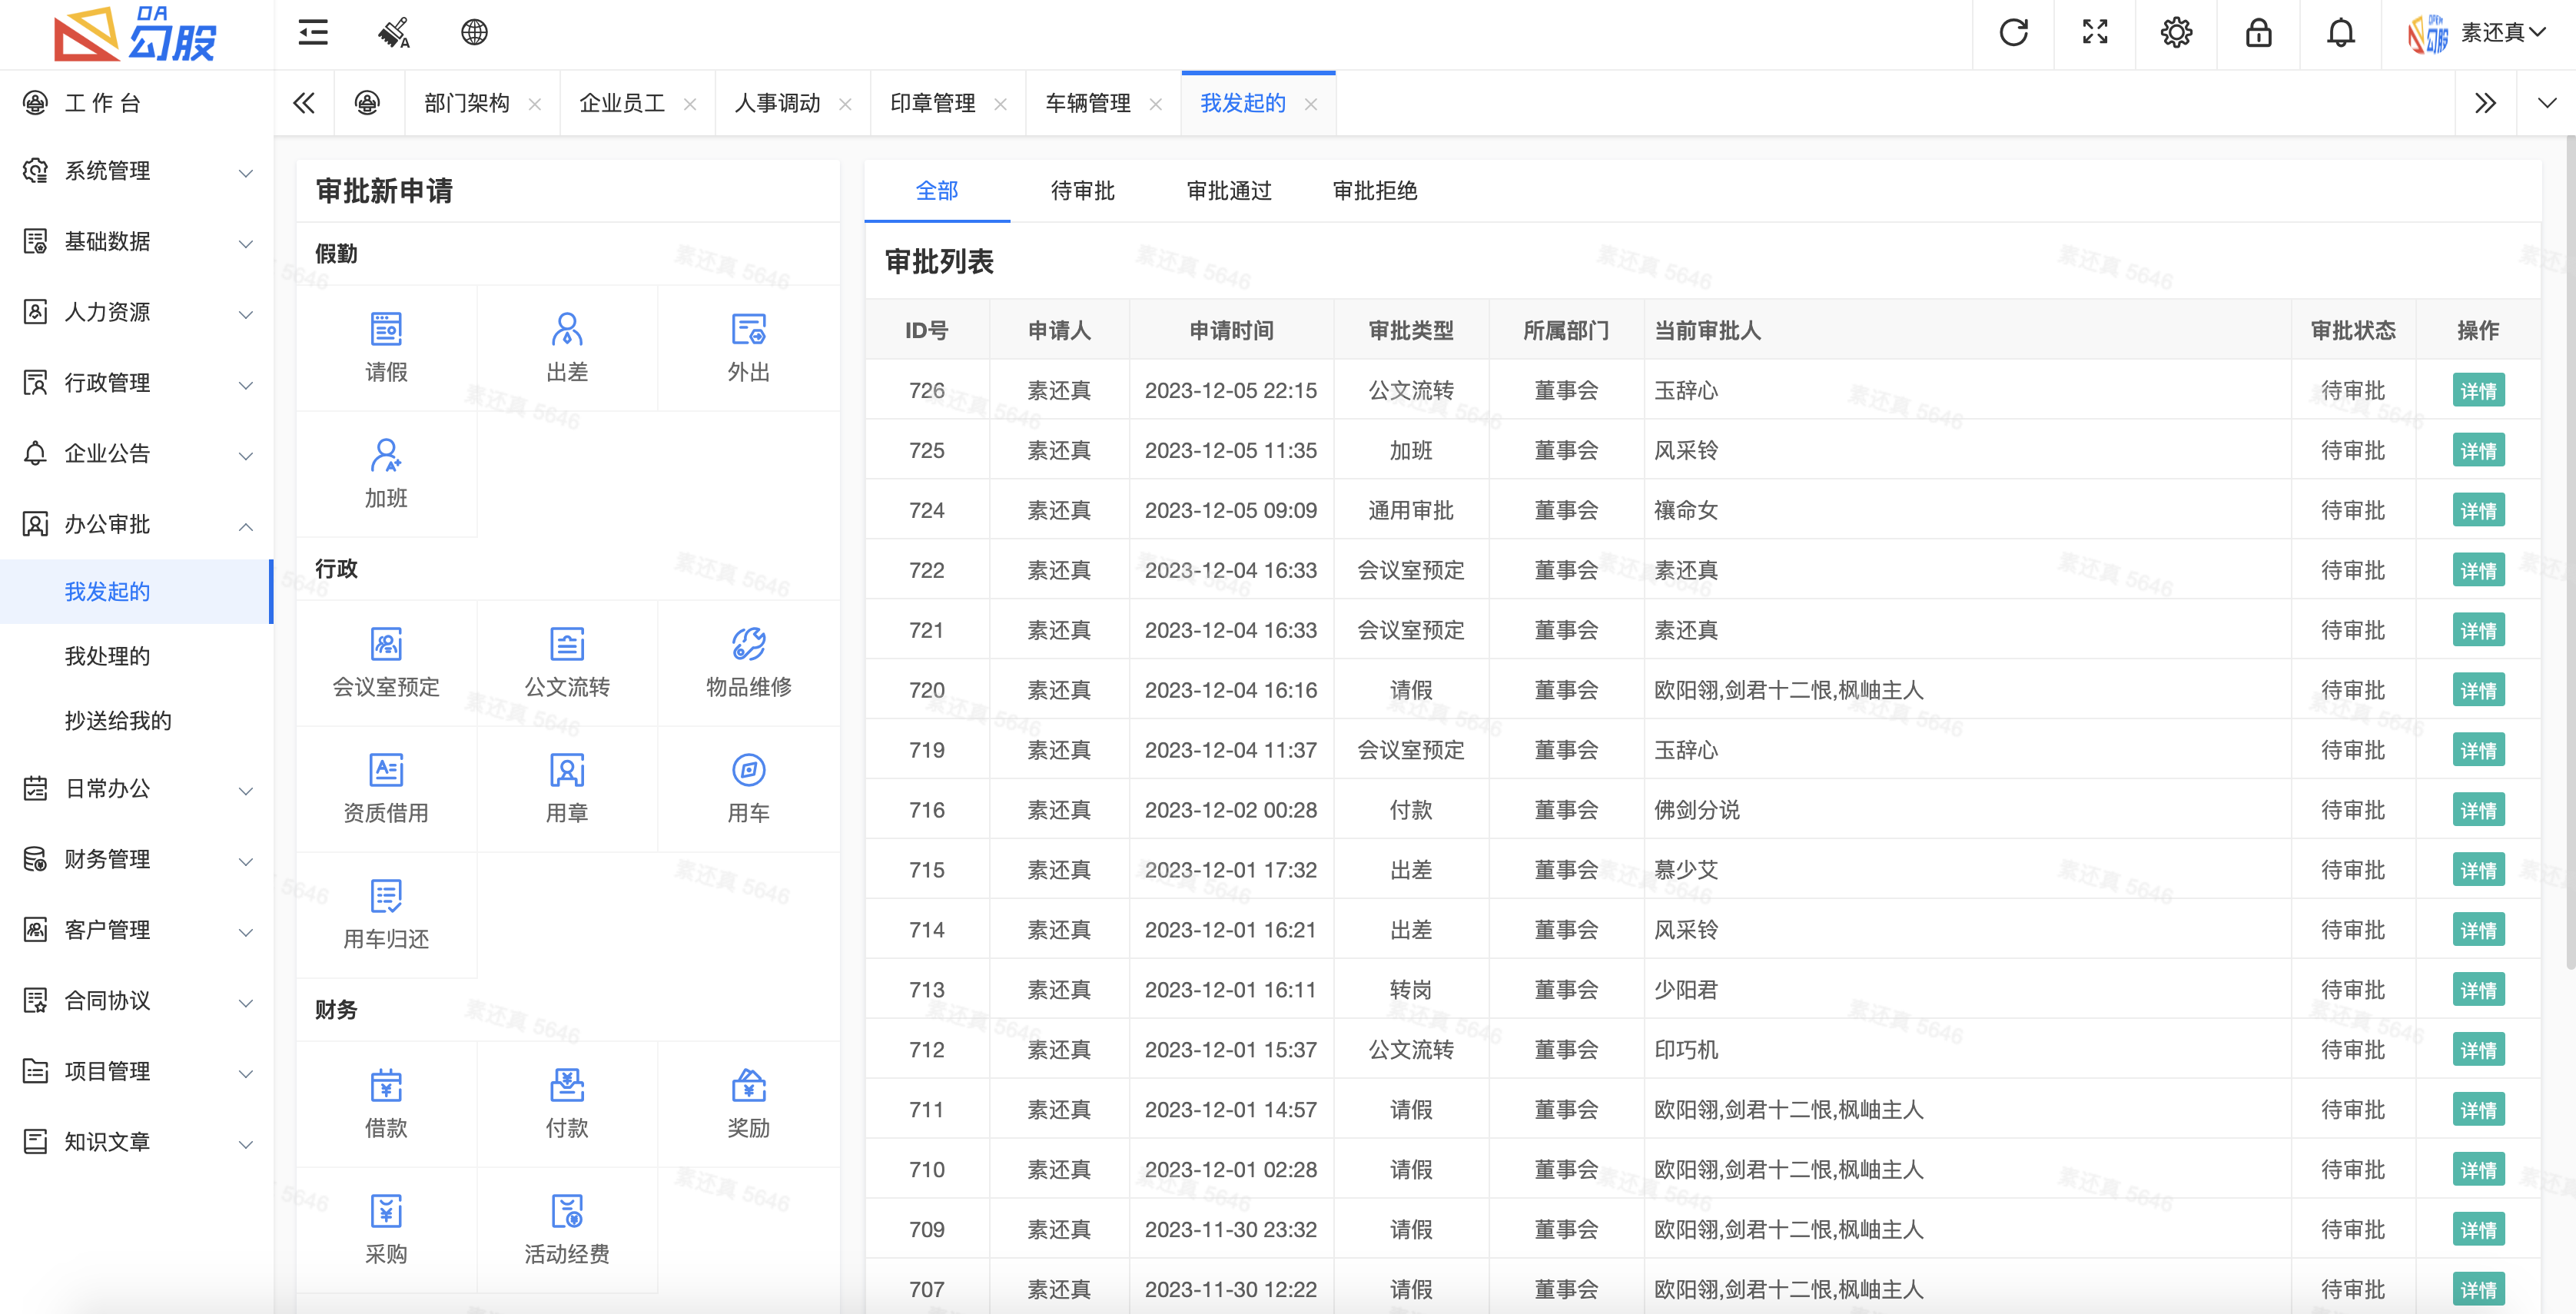The image size is (2576, 1314).
Task: Click the lock screen icon
Action: (x=2258, y=33)
